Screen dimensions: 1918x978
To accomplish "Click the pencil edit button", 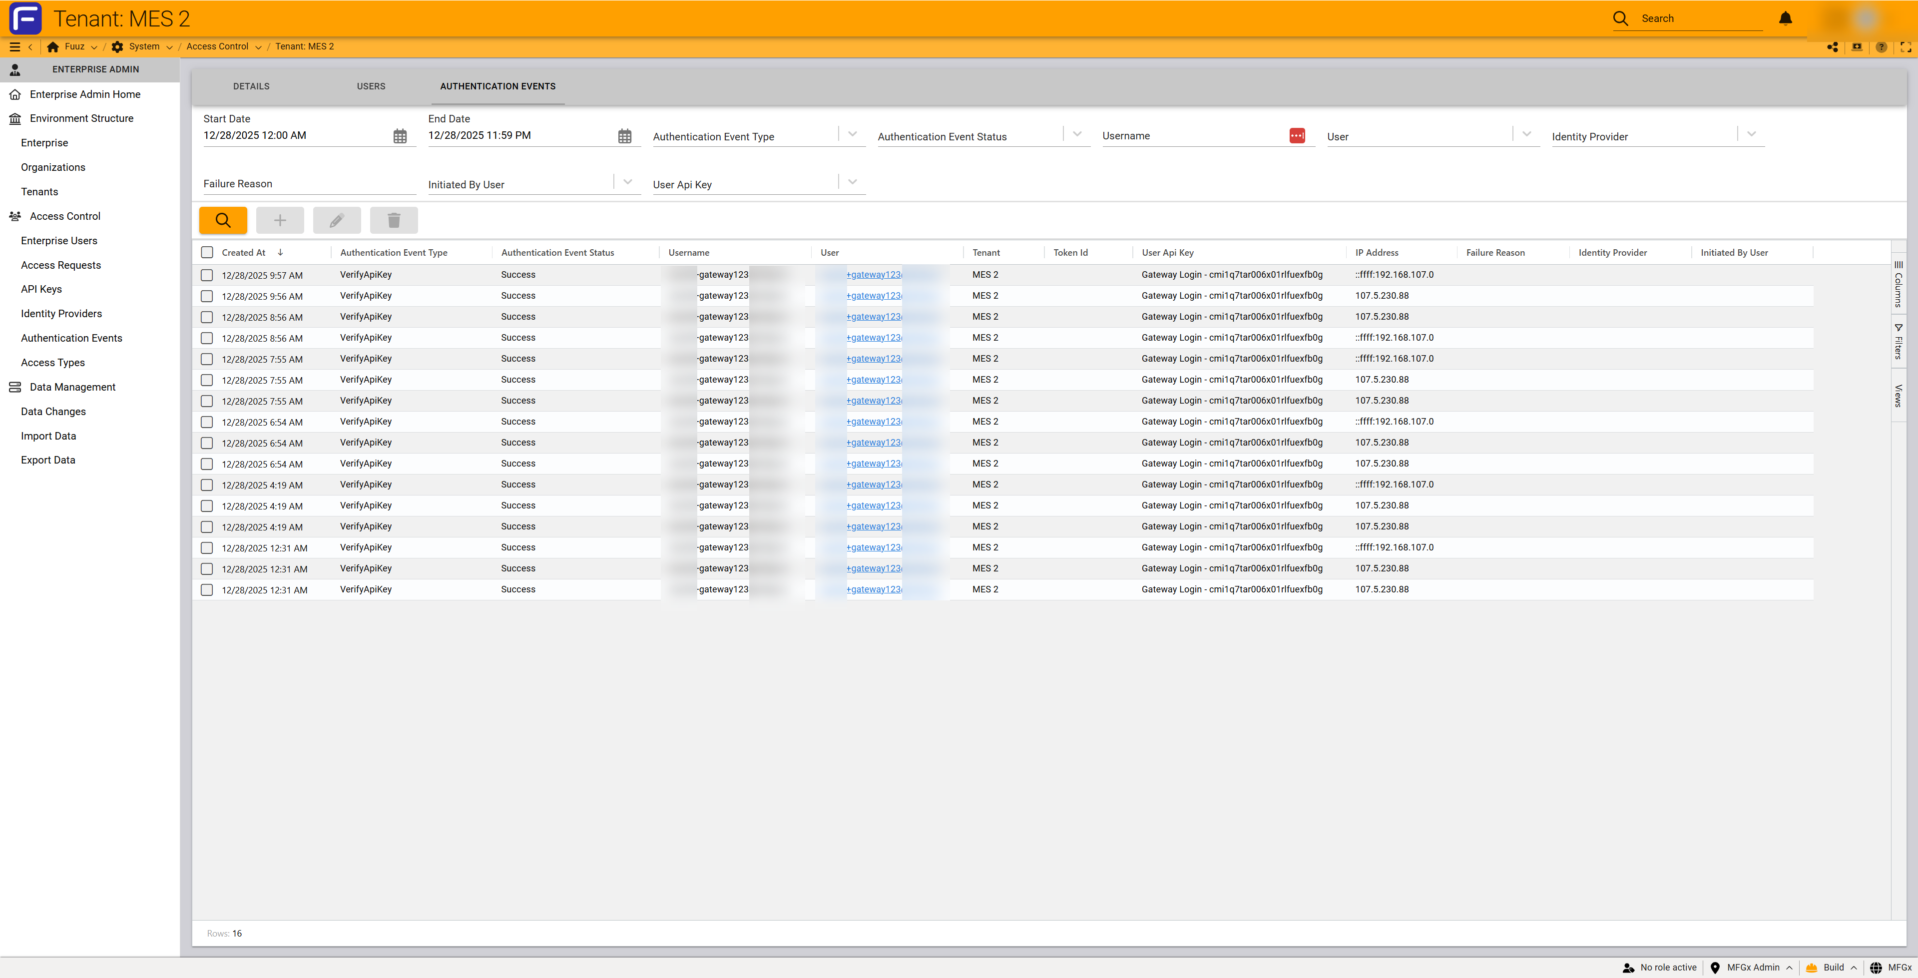I will pos(337,220).
